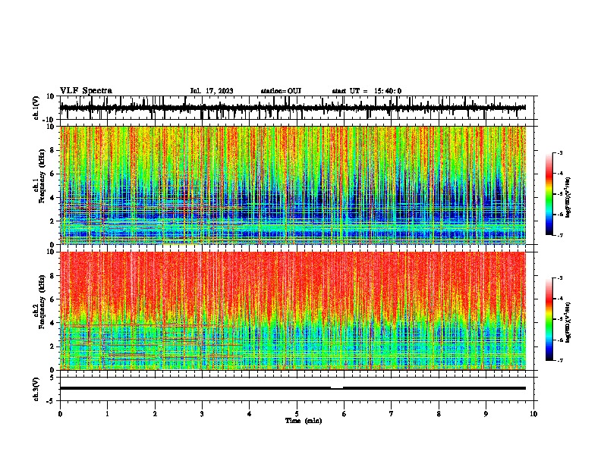Select the date text 'Jul 17, 2023'

212,91
